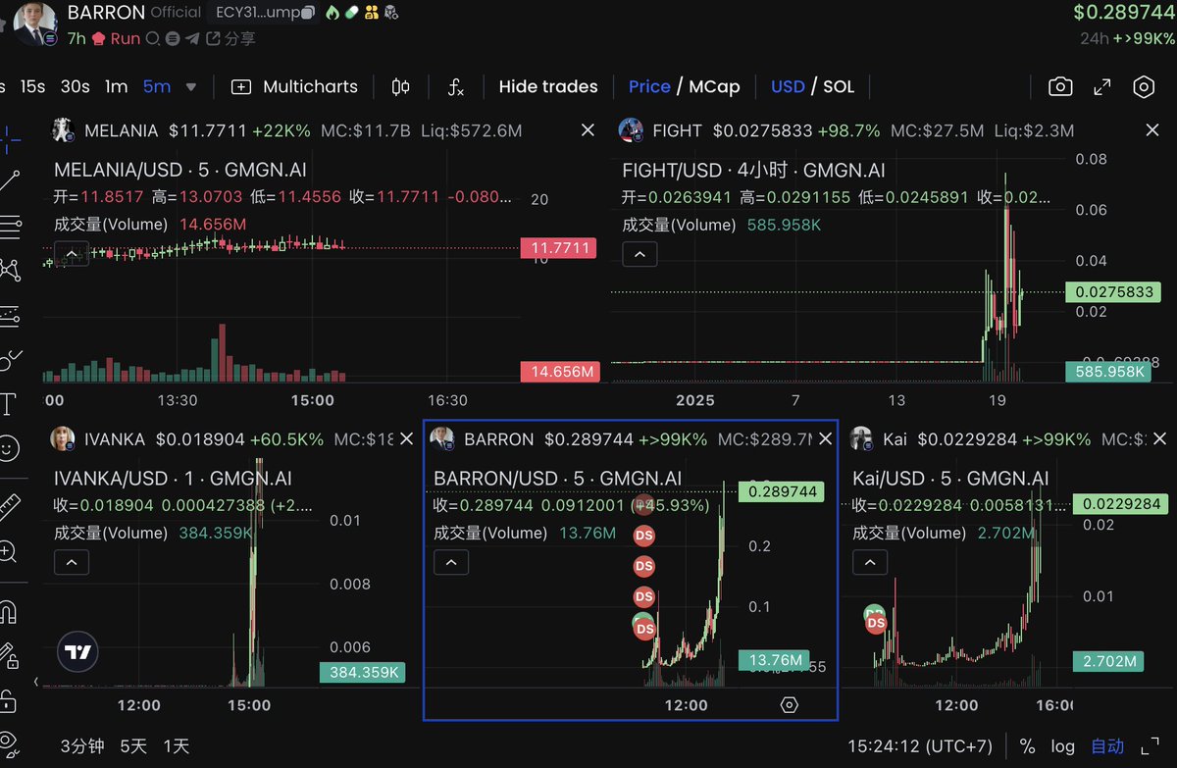Collapse sidebar arrow at left edge
The image size is (1177, 768).
click(x=36, y=681)
